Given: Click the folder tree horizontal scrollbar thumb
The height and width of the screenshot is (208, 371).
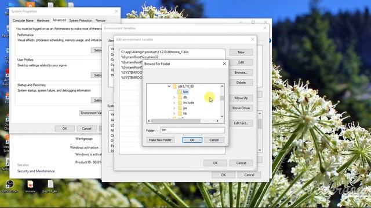Looking at the screenshot, I should (x=176, y=121).
